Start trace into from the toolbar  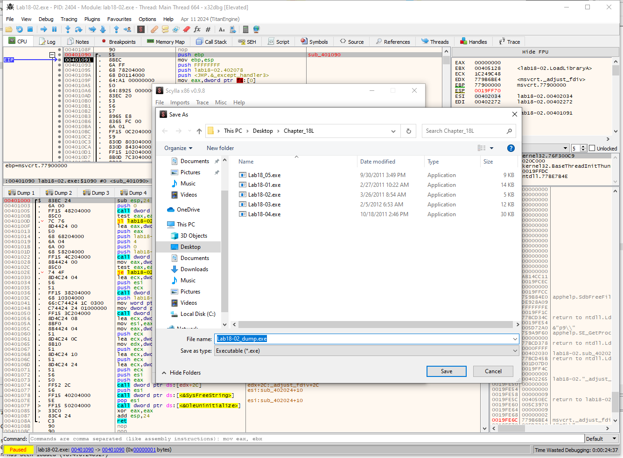click(92, 29)
